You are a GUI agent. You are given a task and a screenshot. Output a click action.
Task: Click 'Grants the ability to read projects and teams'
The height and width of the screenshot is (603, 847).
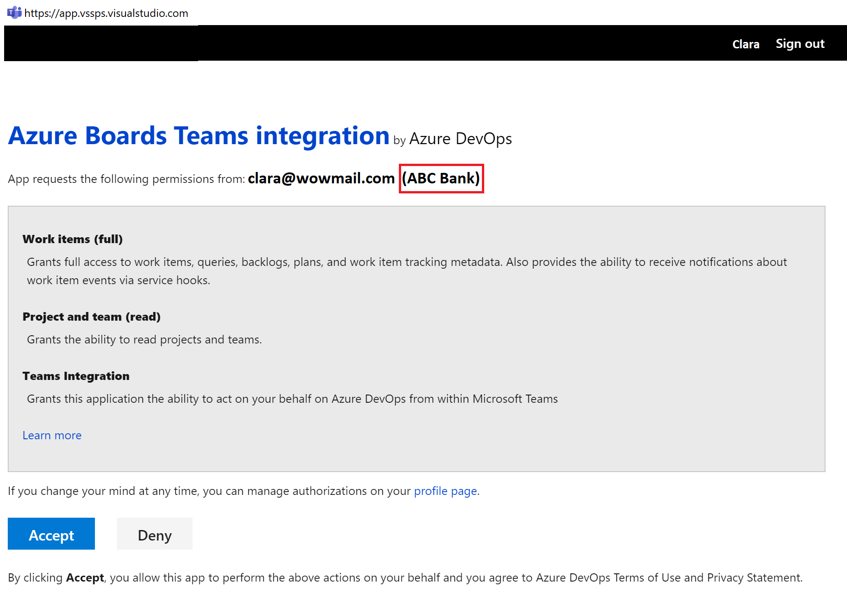pyautogui.click(x=144, y=339)
